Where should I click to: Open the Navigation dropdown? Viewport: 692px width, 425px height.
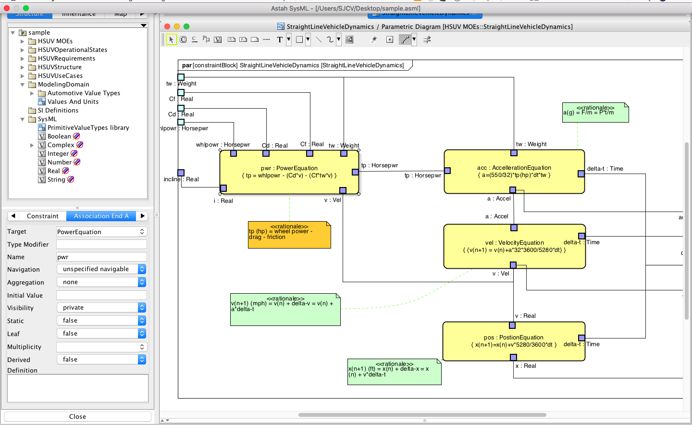[101, 269]
